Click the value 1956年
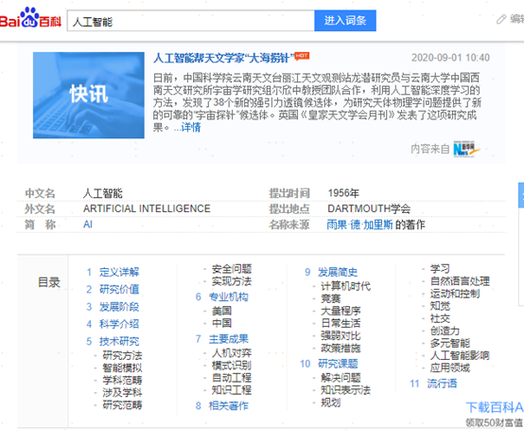The height and width of the screenshot is (430, 524). pos(344,193)
